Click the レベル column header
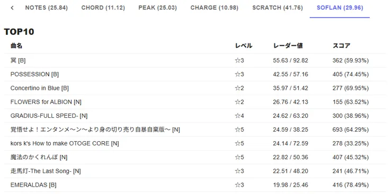 click(244, 46)
